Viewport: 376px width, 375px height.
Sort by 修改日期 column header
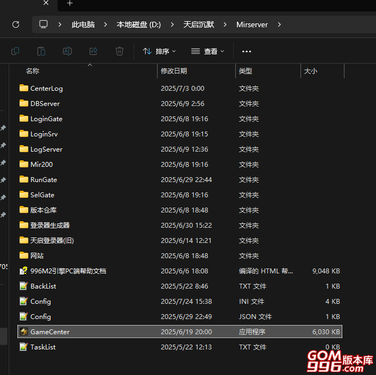(174, 71)
